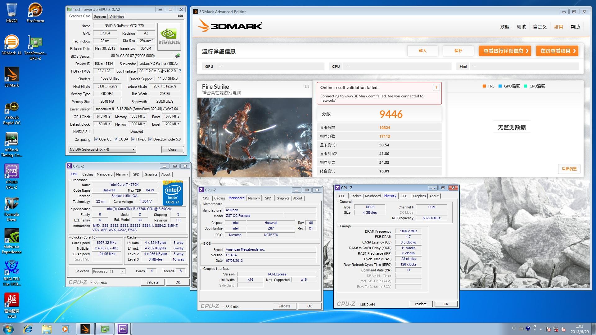596x335 pixels.
Task: Launch GeForce Experience shortcut
Action: click(12, 241)
